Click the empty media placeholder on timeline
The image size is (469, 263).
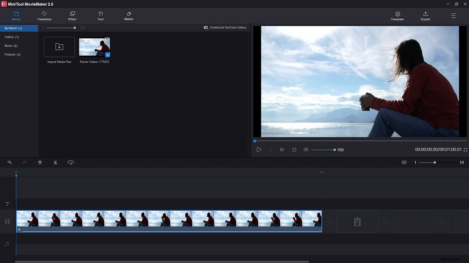(x=357, y=221)
